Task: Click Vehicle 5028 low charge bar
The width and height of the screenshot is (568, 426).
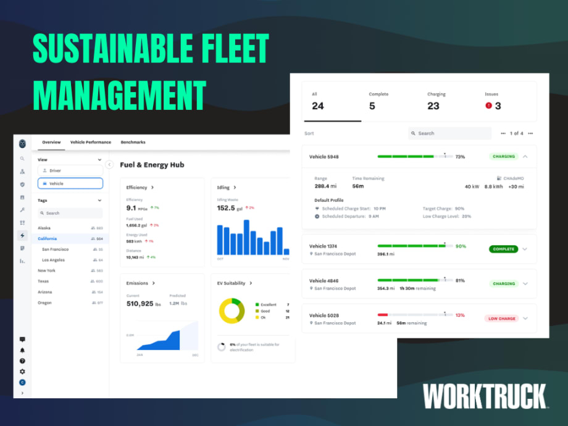Action: pos(415,315)
